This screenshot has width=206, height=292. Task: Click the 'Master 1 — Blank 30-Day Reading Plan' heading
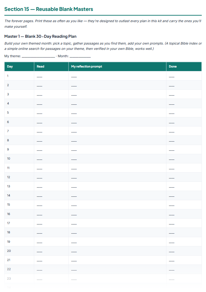coord(41,36)
